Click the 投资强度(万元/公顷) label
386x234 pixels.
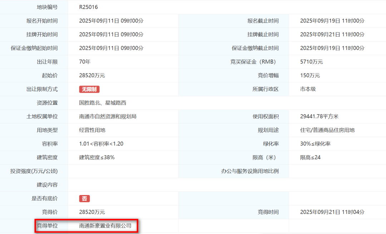34,171
